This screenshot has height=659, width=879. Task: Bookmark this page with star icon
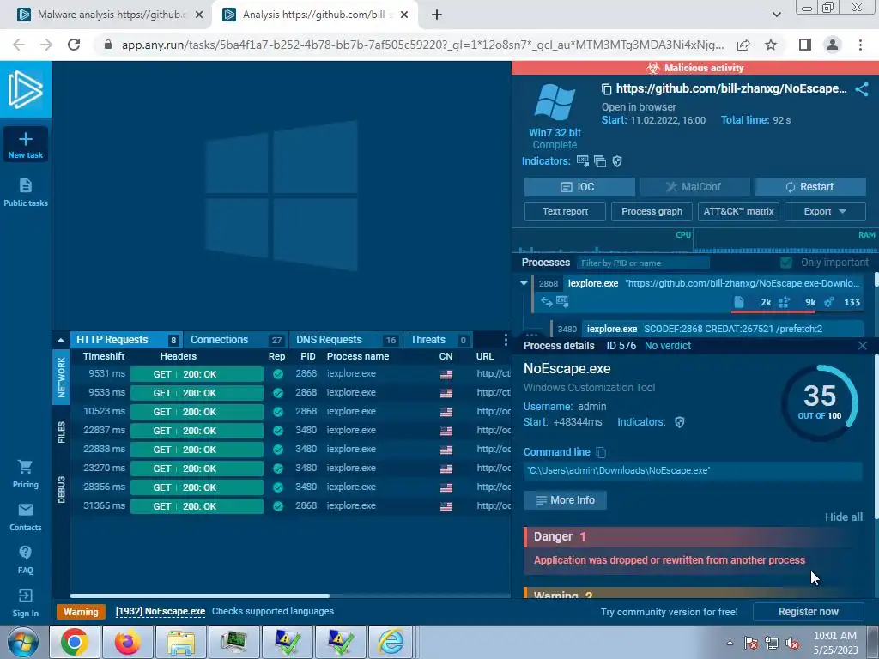[x=771, y=45]
